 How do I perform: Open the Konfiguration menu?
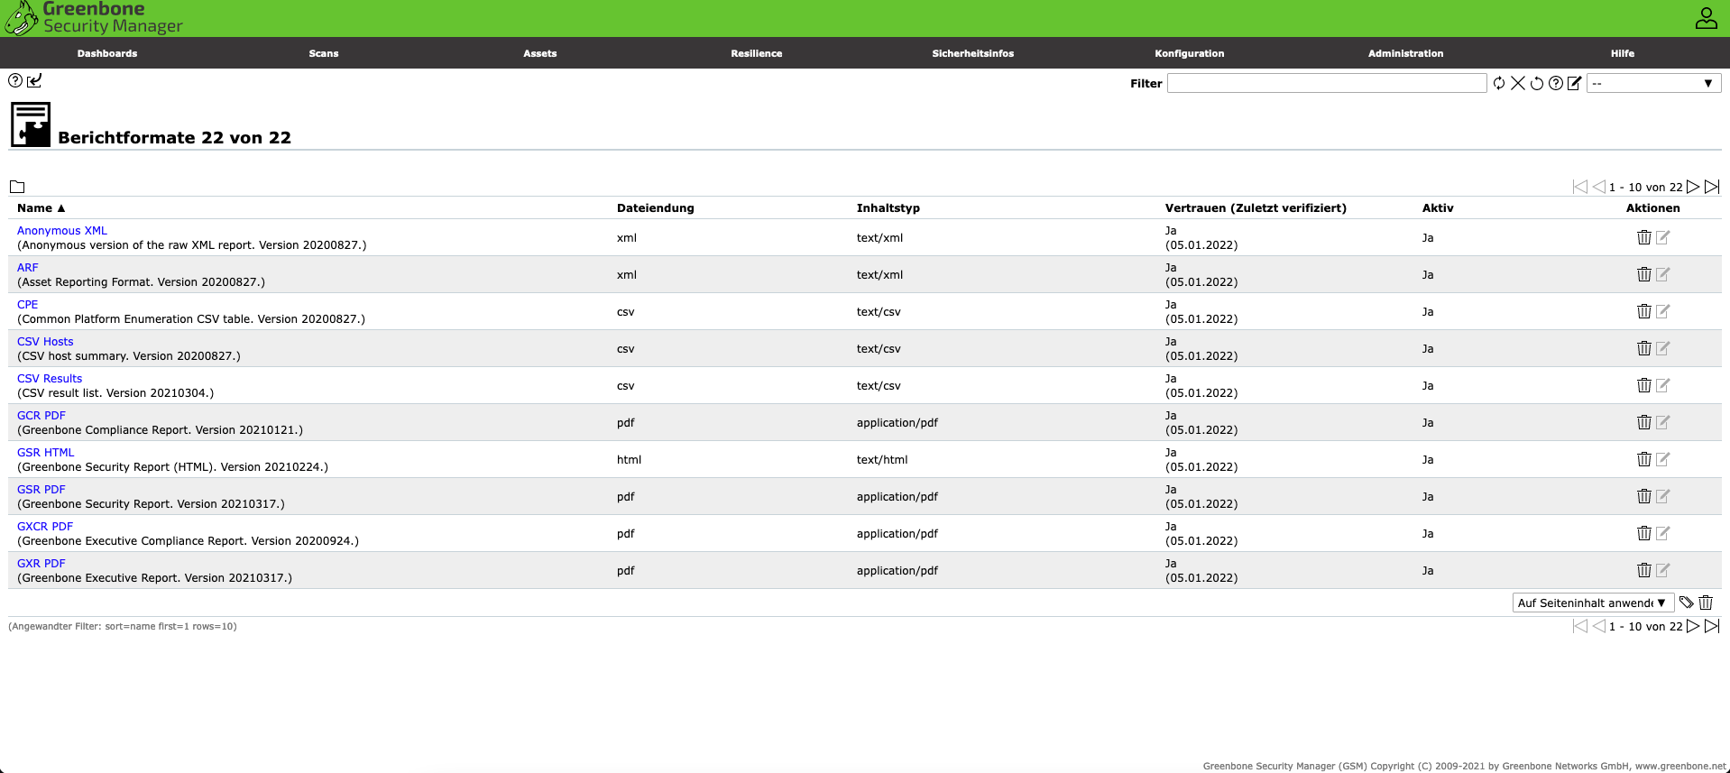tap(1190, 53)
